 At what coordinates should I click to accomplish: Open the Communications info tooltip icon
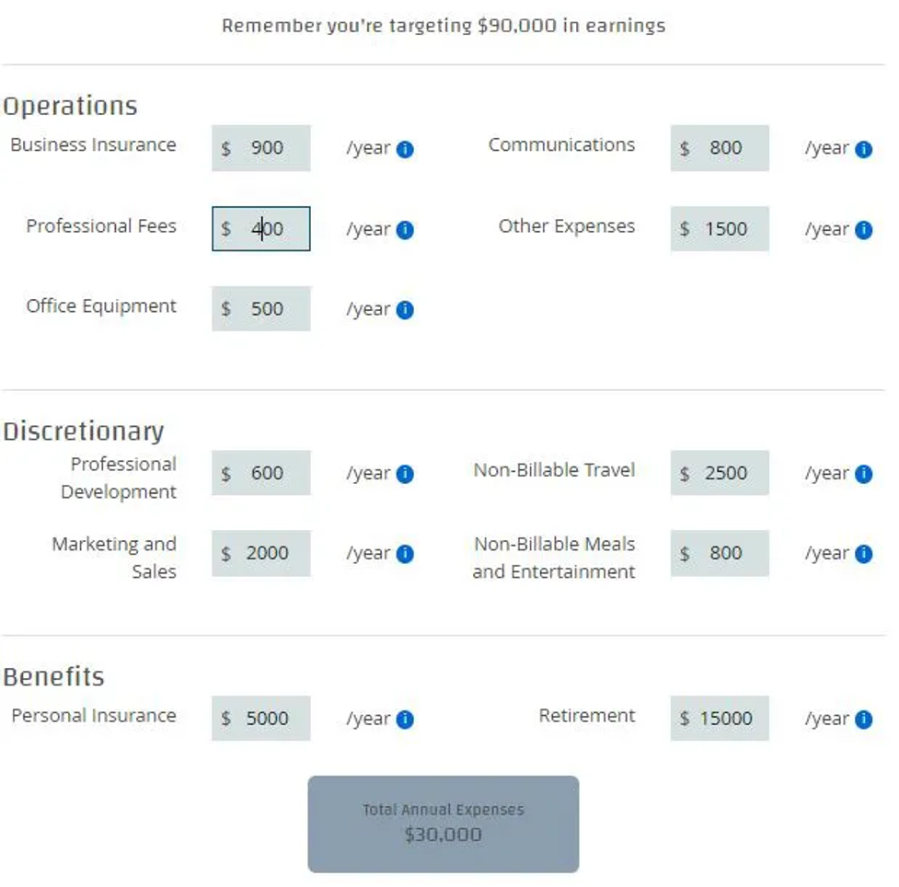click(863, 149)
